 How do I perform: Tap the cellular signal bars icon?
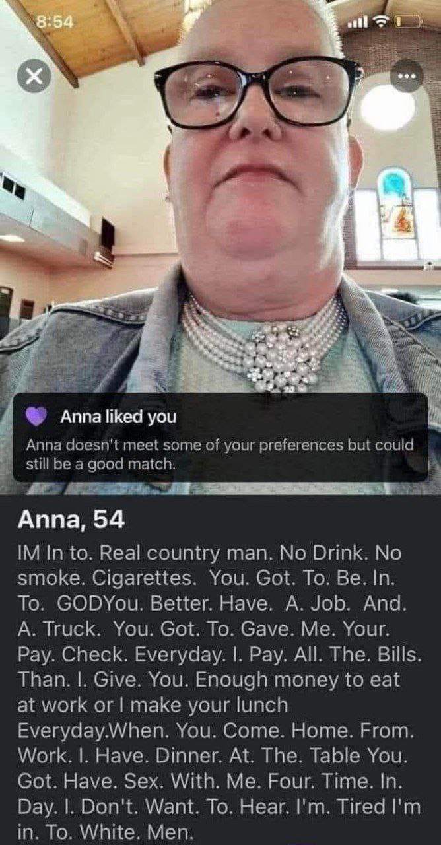359,23
